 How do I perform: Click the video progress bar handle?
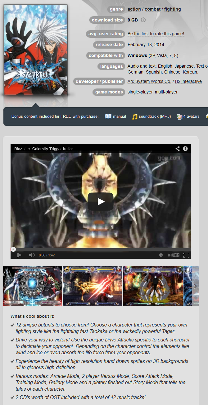coord(13,249)
